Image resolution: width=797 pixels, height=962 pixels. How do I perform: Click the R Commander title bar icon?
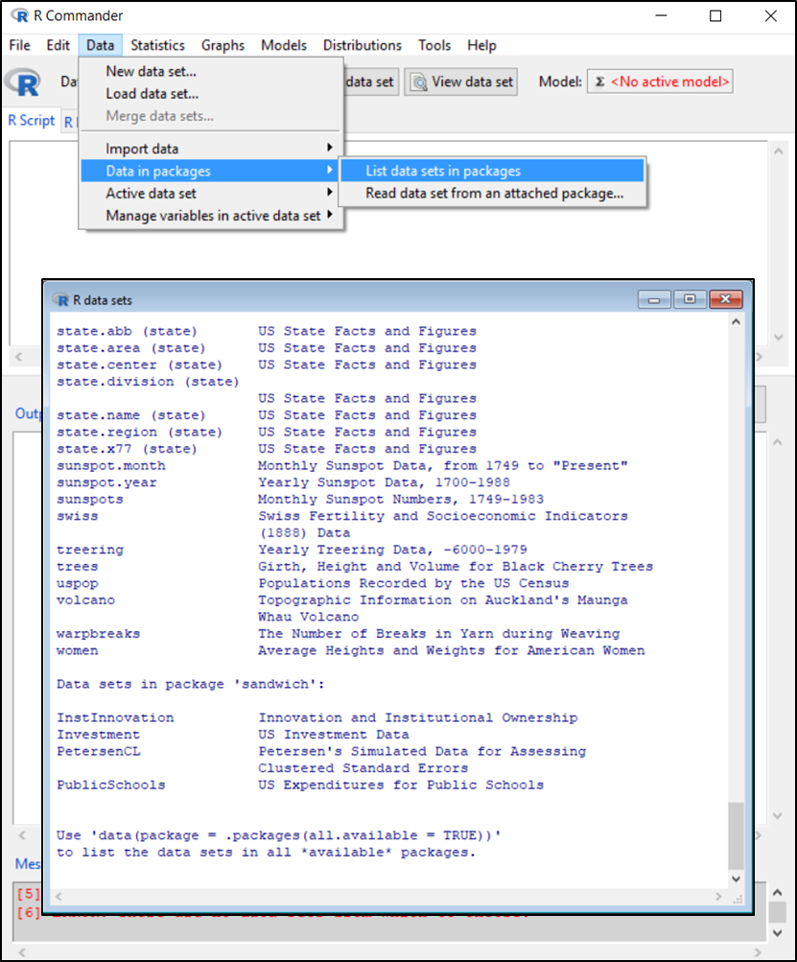18,16
